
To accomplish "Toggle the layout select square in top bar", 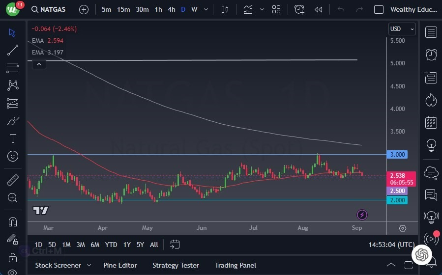I will point(379,9).
